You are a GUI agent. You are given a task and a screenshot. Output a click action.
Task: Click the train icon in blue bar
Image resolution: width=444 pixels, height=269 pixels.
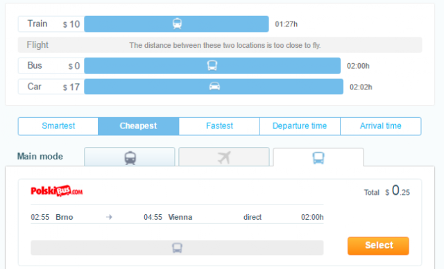pyautogui.click(x=177, y=24)
